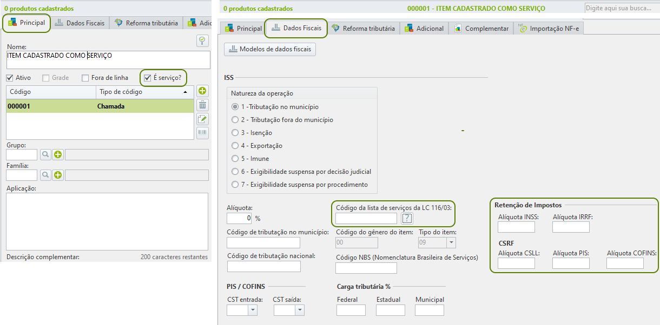
Task: Search Grupo with magnifier icon
Action: pyautogui.click(x=45, y=155)
